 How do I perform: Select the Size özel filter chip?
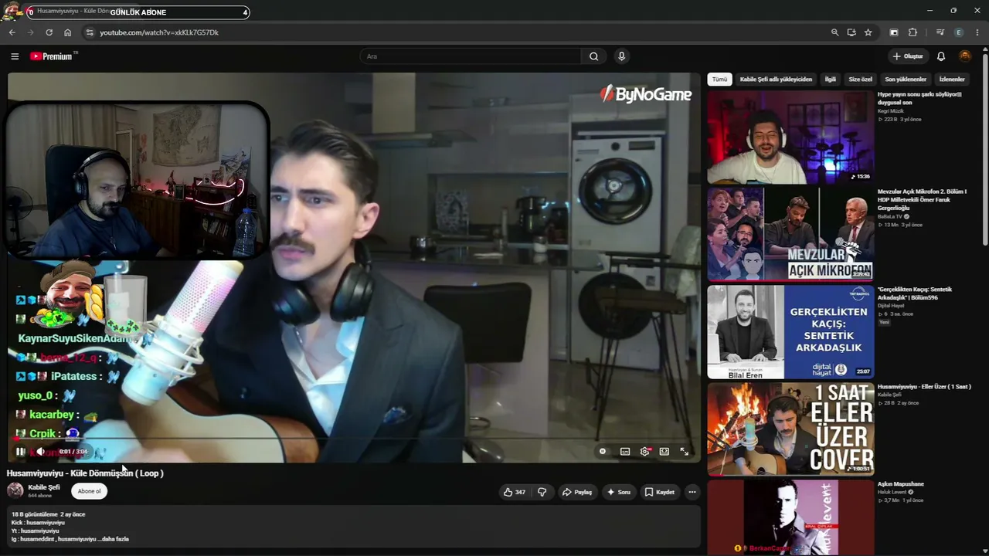(860, 80)
